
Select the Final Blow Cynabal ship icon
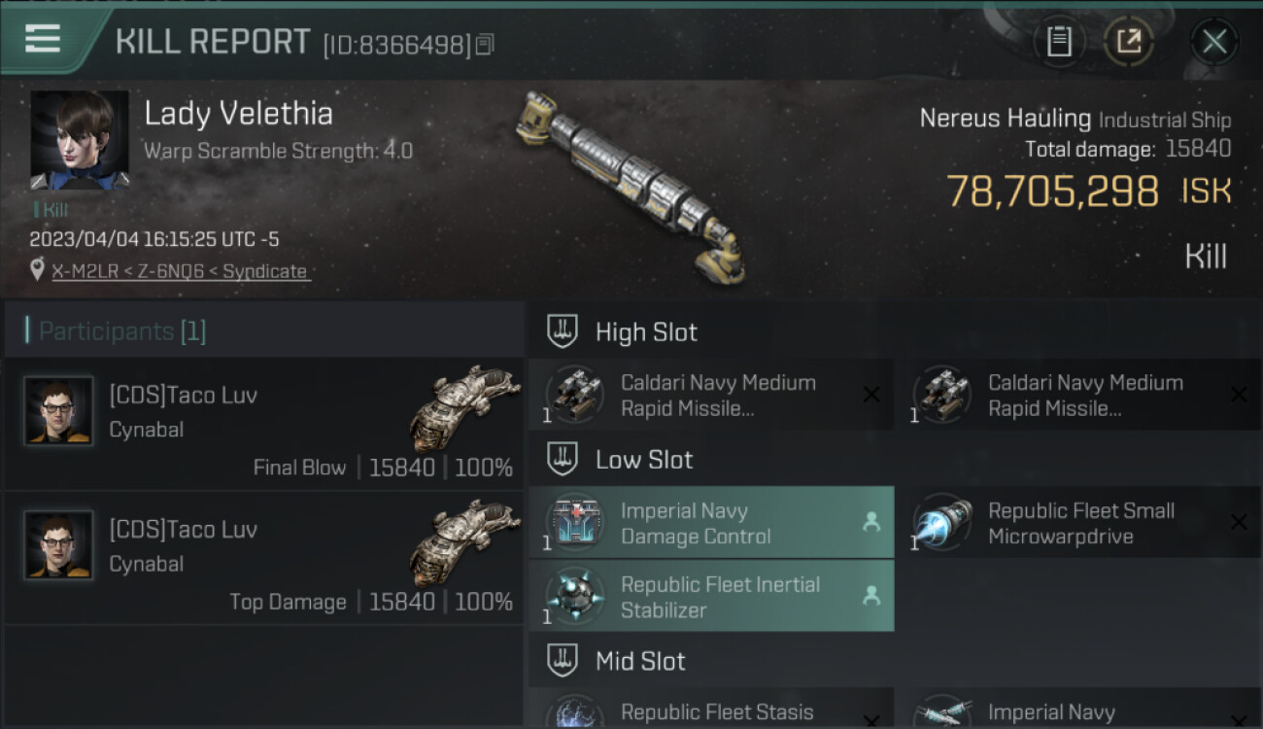tap(465, 408)
